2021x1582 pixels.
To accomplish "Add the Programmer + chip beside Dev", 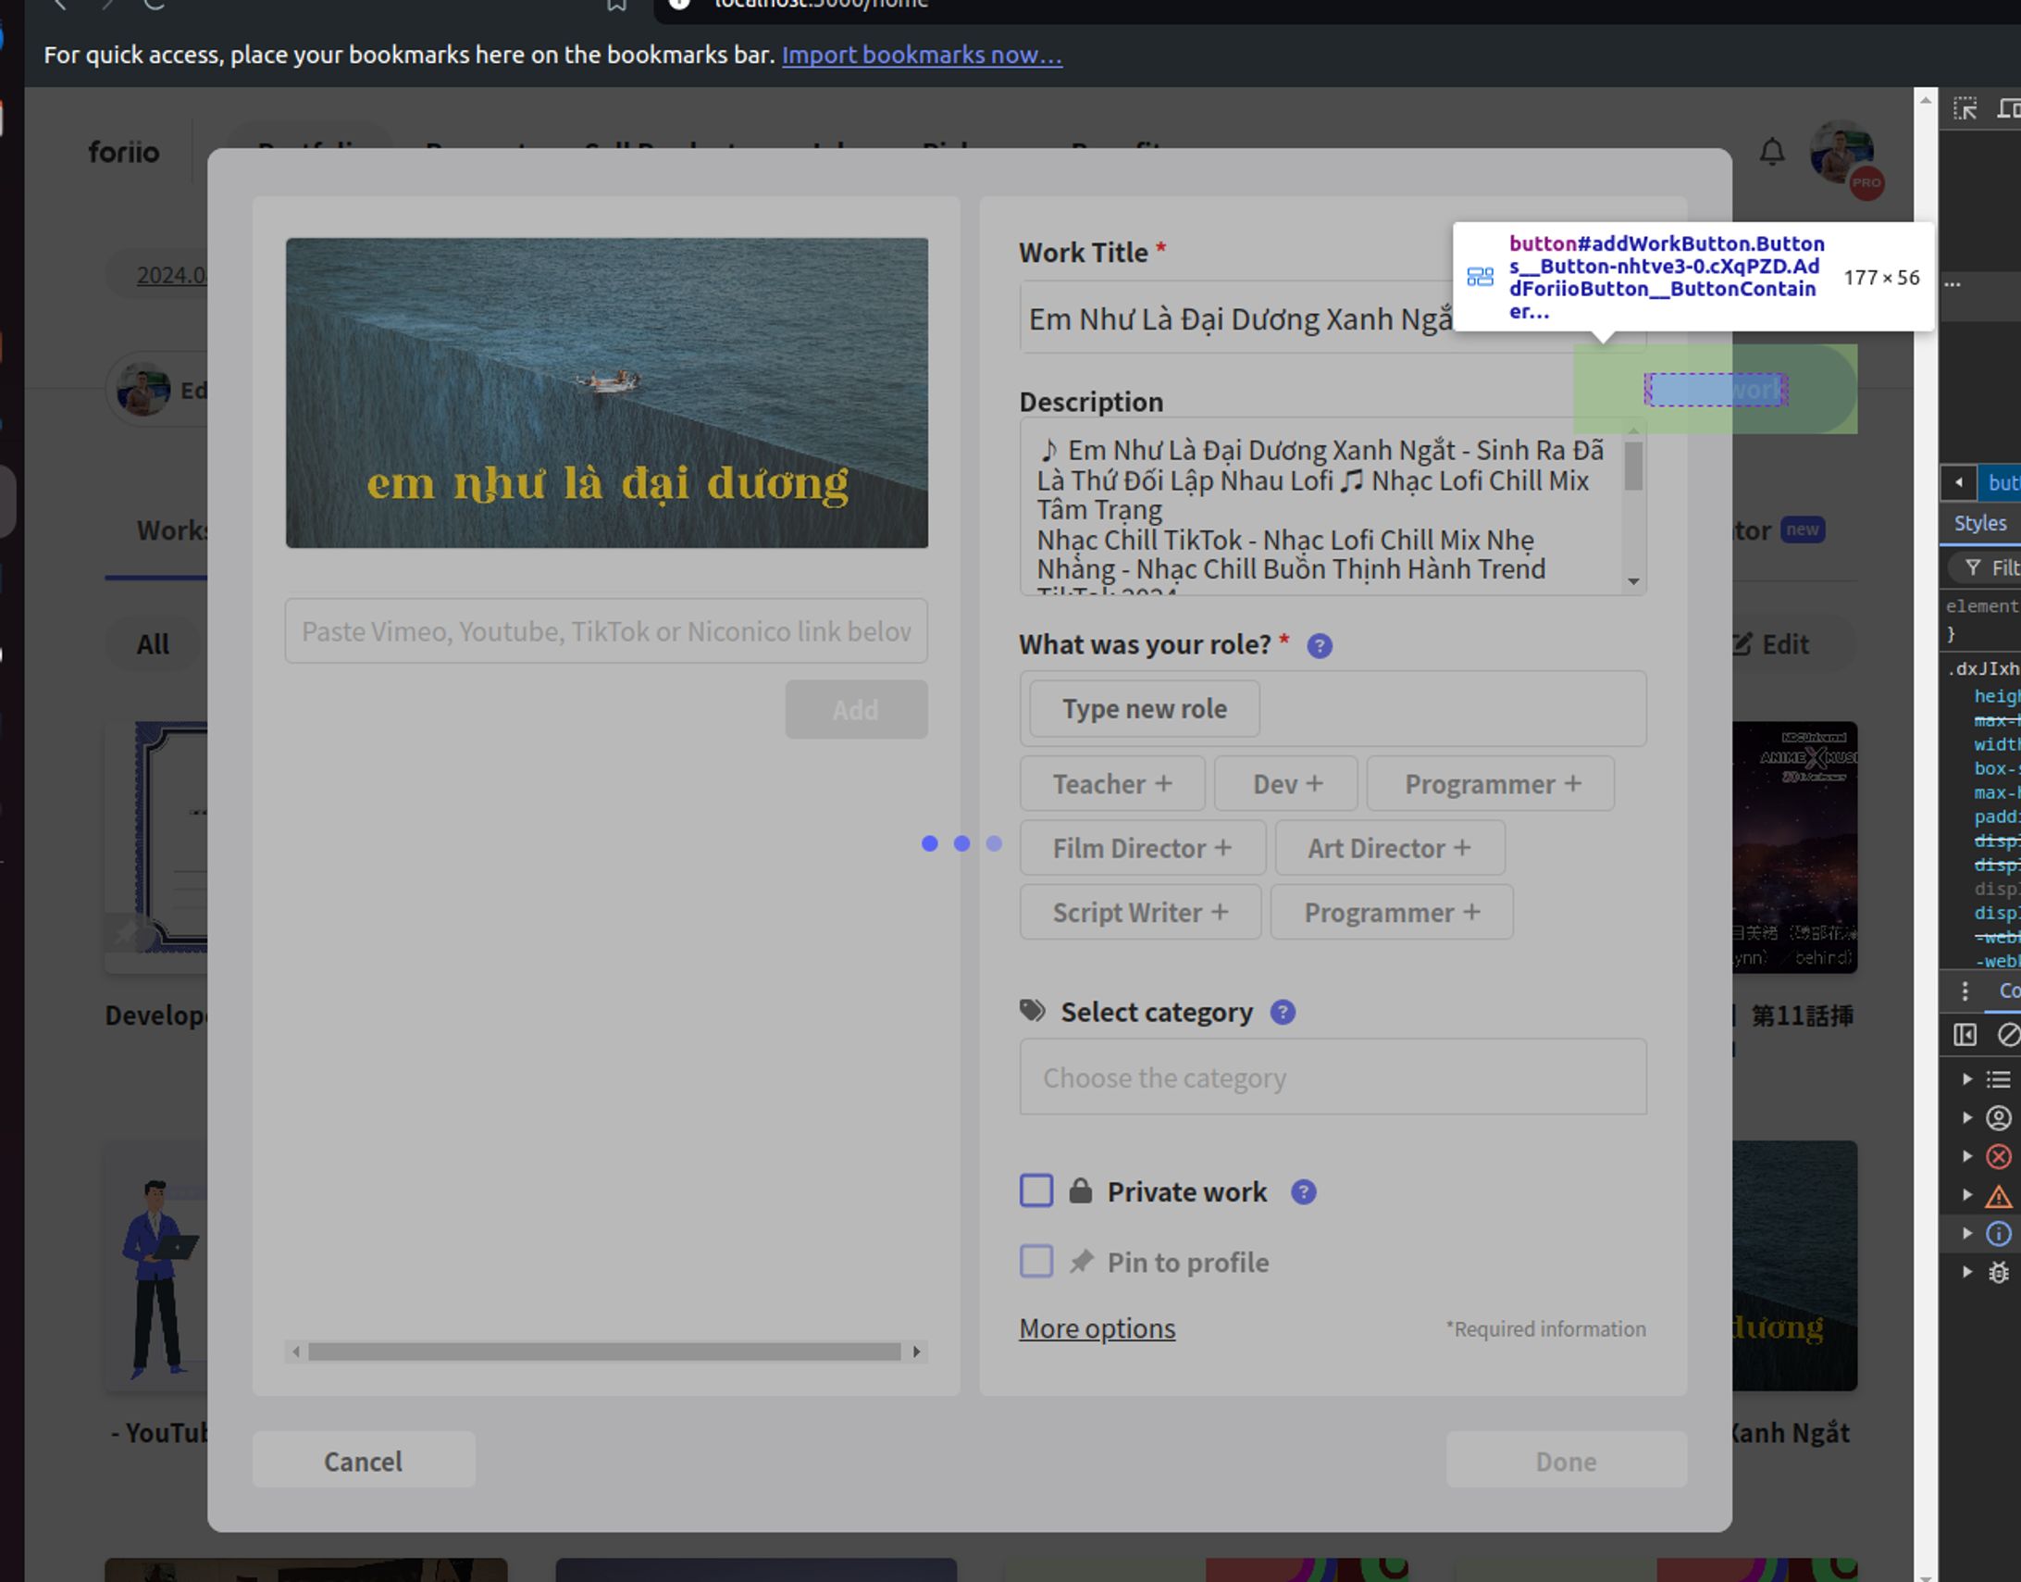I will [1491, 783].
